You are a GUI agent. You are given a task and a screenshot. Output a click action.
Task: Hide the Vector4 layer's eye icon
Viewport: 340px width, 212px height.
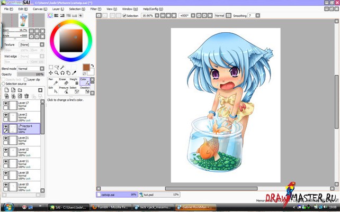click(x=6, y=126)
